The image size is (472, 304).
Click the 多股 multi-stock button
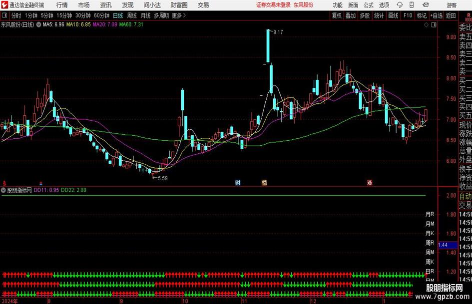point(365,15)
